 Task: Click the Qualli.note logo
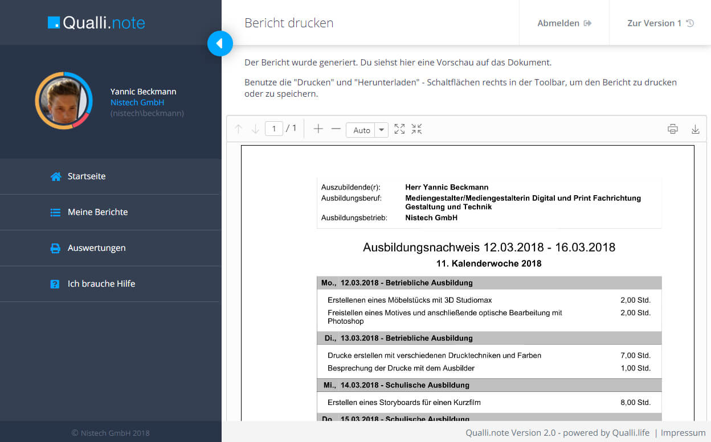pyautogui.click(x=96, y=23)
